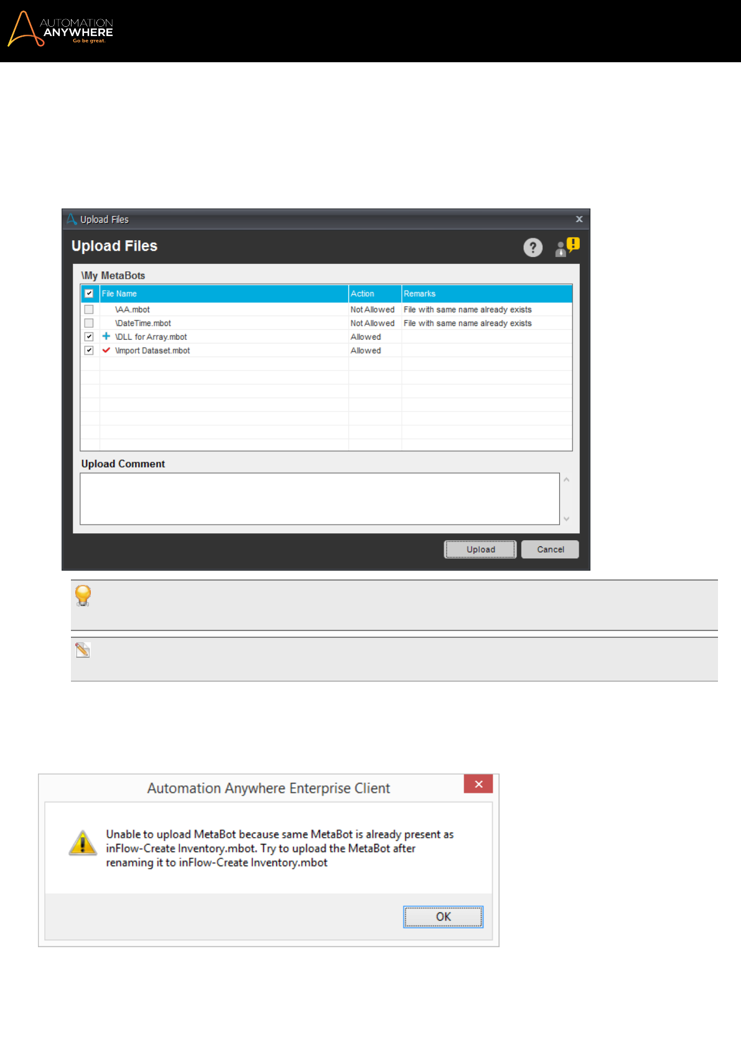Click Allowed action for Import Dataset.mbot
Screen dimensions: 741x1048
pyautogui.click(x=366, y=350)
